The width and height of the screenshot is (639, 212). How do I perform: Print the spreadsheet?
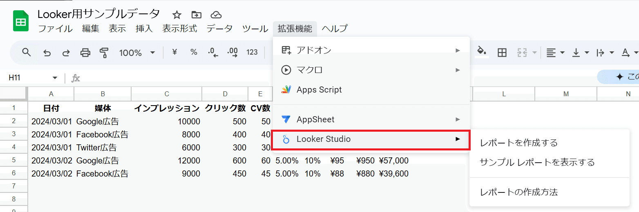click(85, 53)
